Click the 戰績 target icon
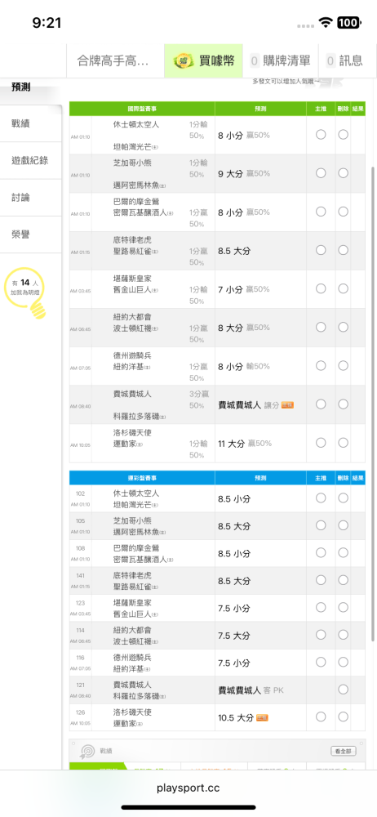This screenshot has width=377, height=817. tap(86, 751)
